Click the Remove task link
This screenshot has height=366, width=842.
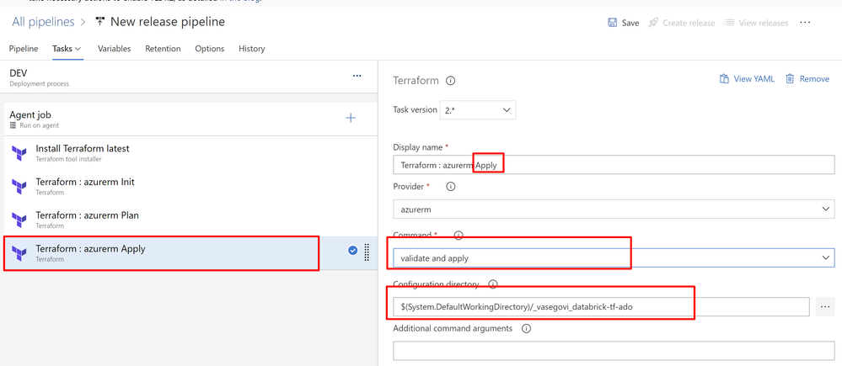(815, 79)
